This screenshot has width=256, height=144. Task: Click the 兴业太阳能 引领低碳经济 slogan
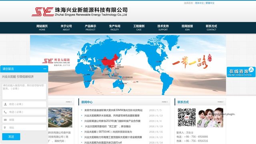[18, 76]
